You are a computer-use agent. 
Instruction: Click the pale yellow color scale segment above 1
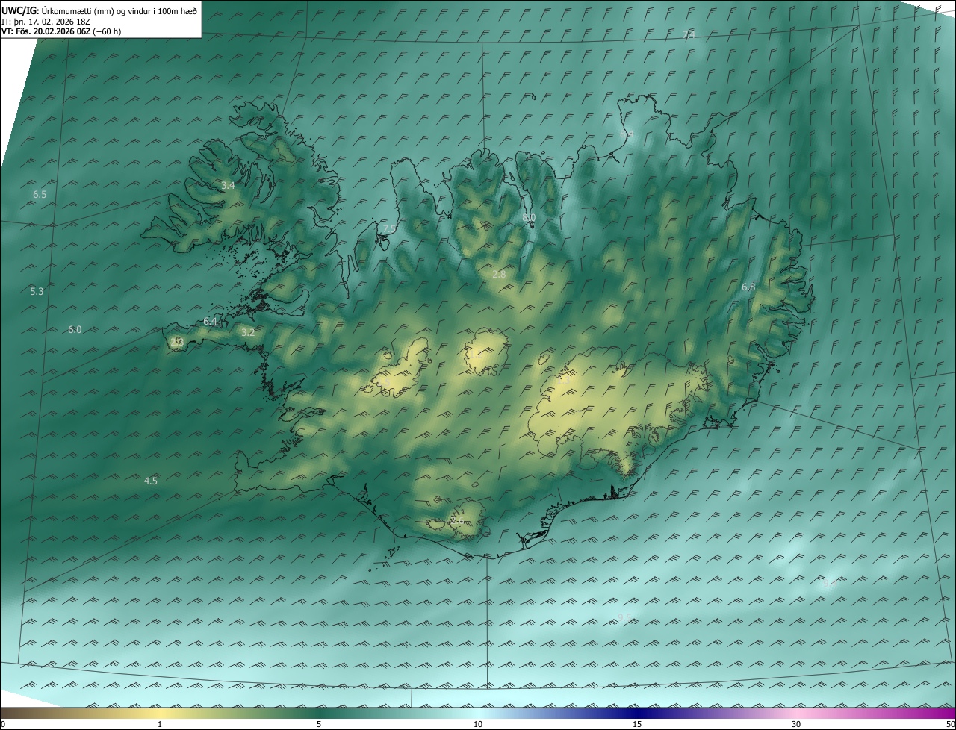[x=161, y=713]
